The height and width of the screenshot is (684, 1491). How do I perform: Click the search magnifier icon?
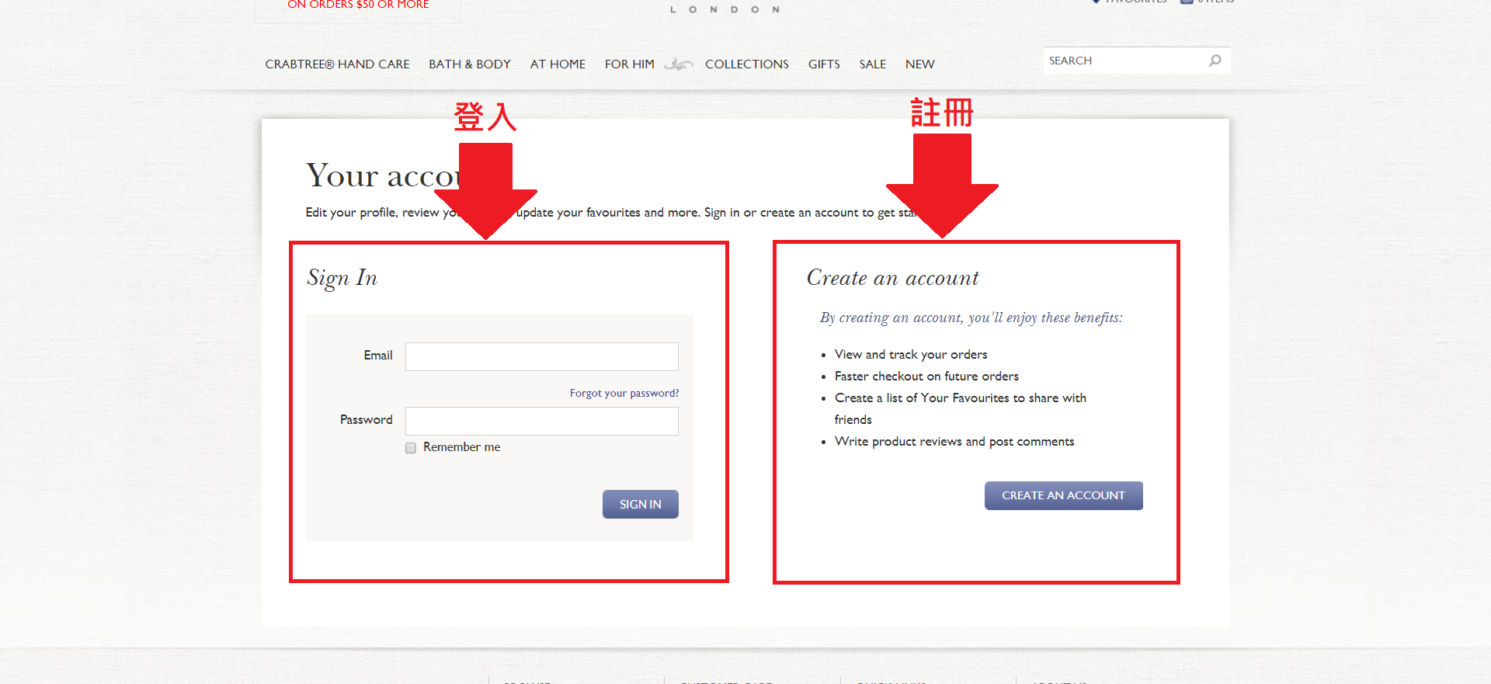point(1215,61)
